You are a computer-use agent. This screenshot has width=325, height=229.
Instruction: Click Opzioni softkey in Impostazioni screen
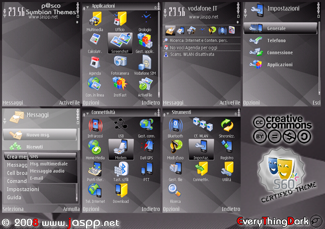(251, 103)
